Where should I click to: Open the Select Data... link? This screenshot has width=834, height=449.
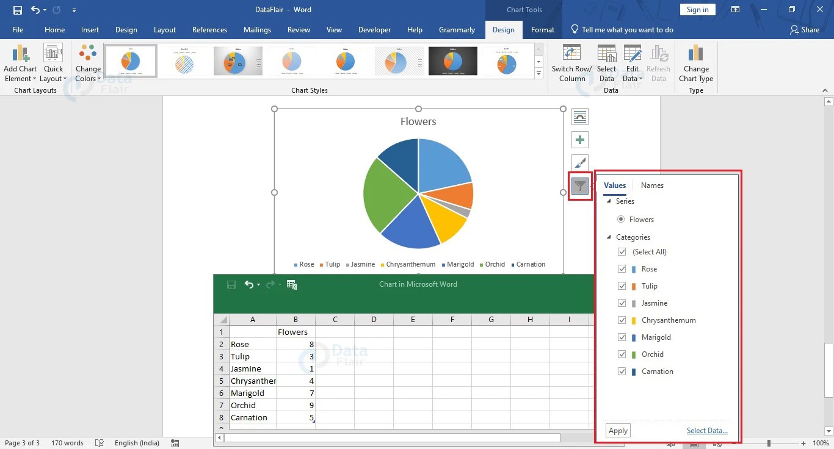coord(707,431)
